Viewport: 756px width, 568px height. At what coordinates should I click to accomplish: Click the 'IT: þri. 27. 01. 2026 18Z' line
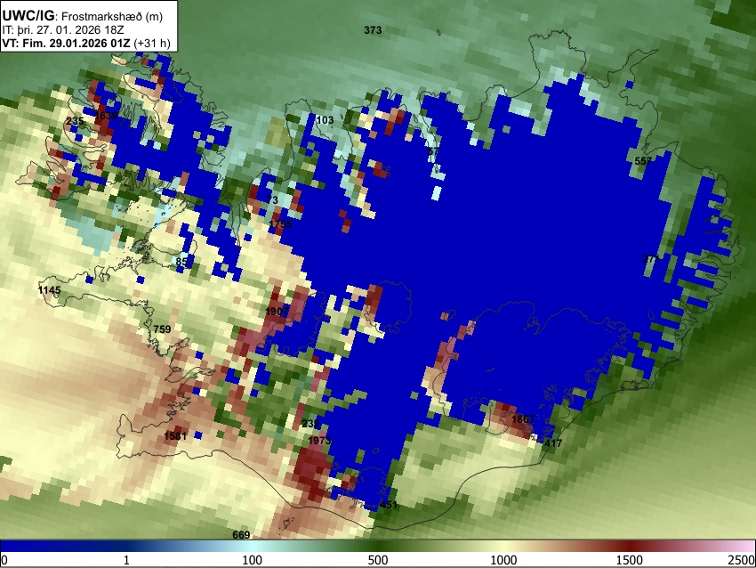point(62,30)
